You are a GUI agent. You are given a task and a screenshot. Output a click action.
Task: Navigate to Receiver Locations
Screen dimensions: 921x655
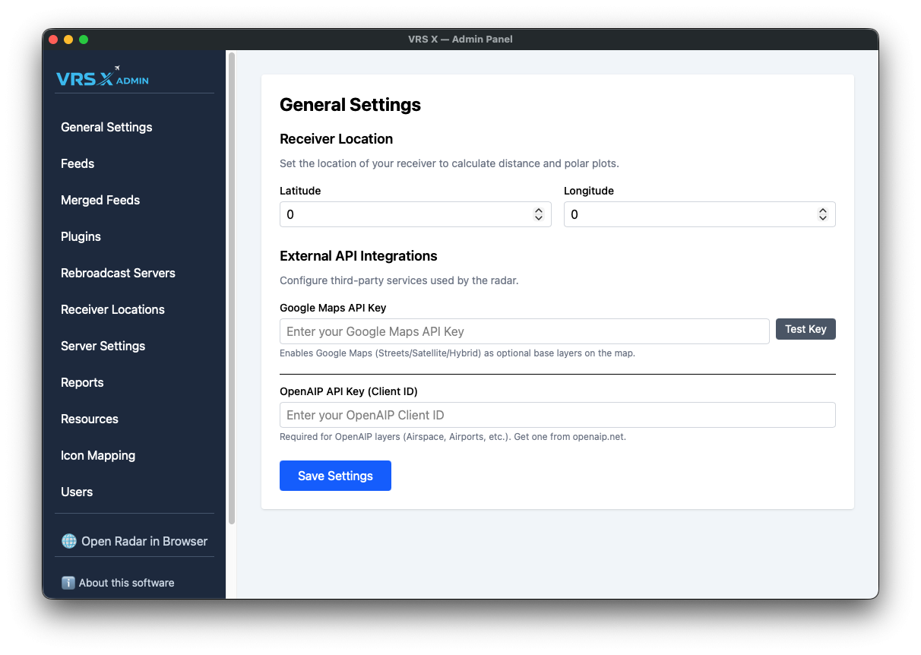pyautogui.click(x=112, y=309)
